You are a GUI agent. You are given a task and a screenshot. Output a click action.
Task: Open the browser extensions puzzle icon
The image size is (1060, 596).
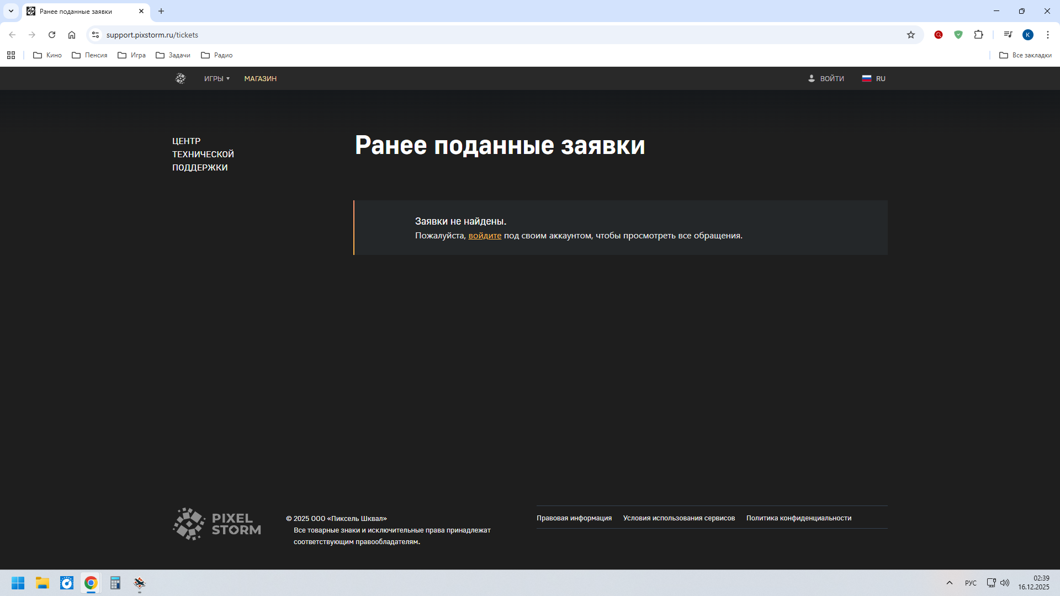pyautogui.click(x=978, y=35)
